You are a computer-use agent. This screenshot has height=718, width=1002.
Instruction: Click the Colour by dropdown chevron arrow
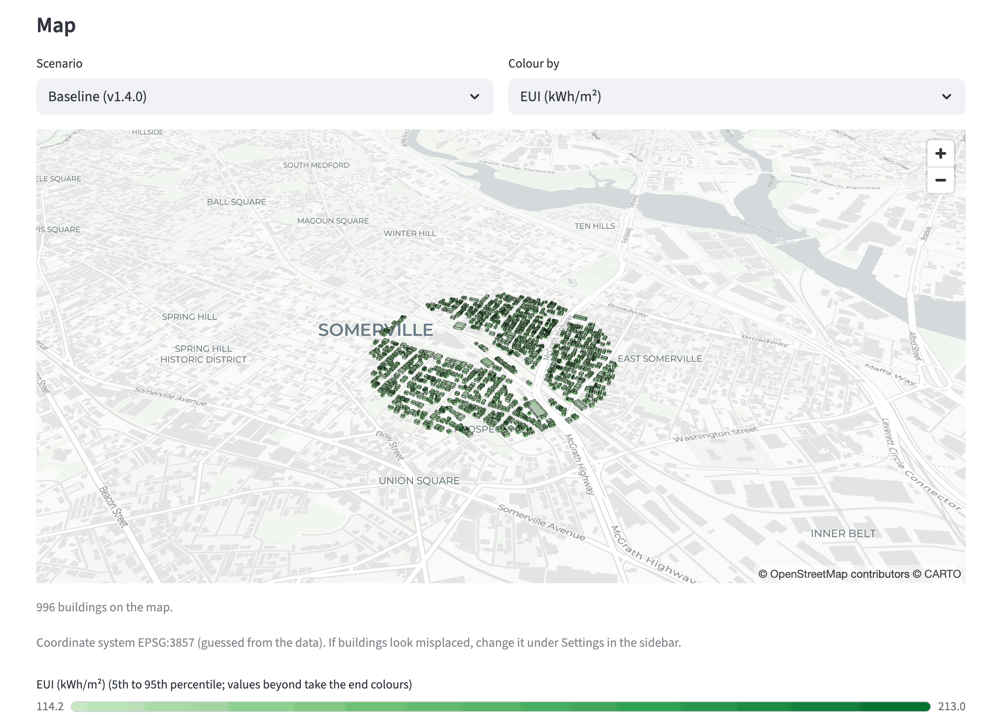(x=947, y=97)
